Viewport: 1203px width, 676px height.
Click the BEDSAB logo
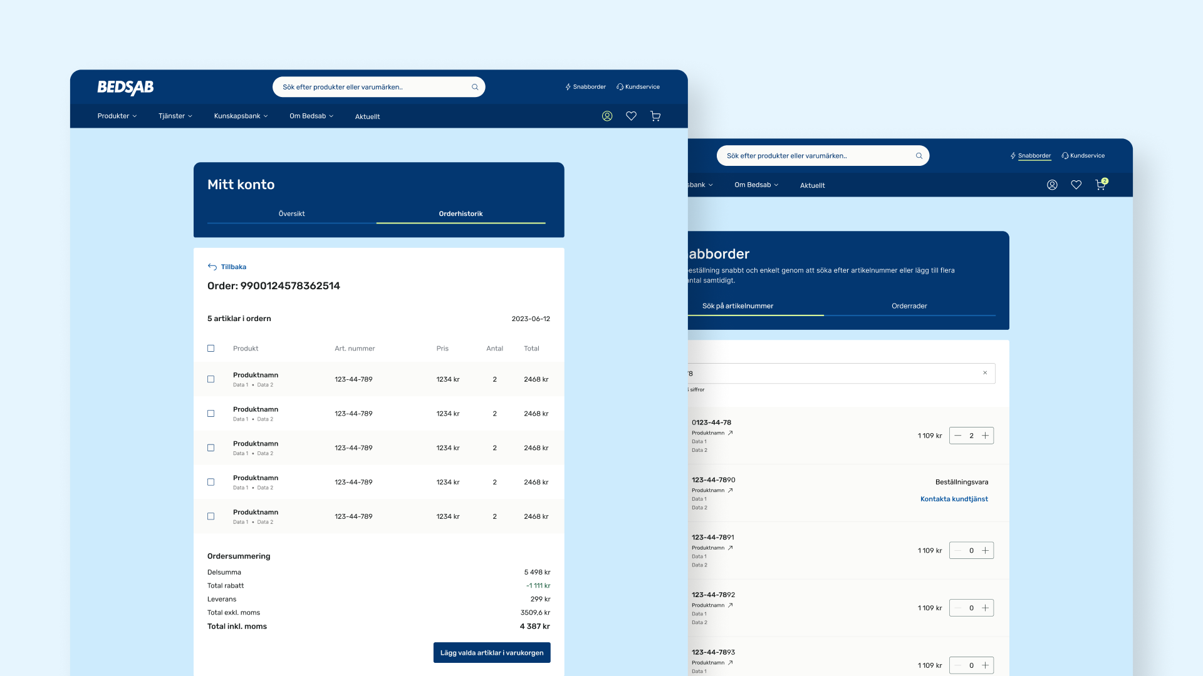tap(125, 87)
